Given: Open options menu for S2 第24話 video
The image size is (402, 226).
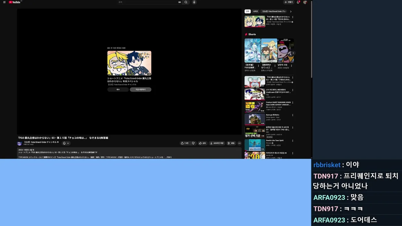Looking at the screenshot, I should [x=293, y=78].
